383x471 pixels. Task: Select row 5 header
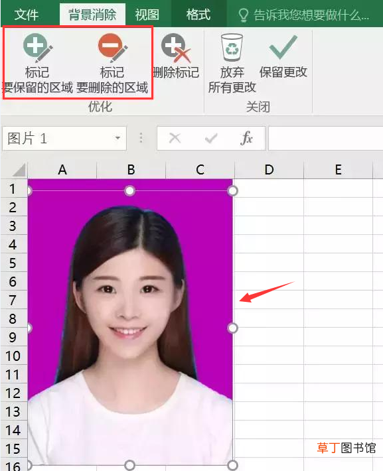tap(14, 263)
